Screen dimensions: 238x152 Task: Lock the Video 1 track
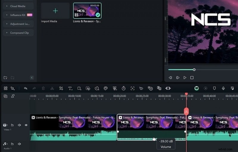click(12, 125)
